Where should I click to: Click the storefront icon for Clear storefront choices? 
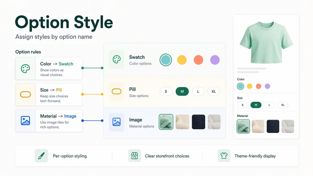coord(135,156)
